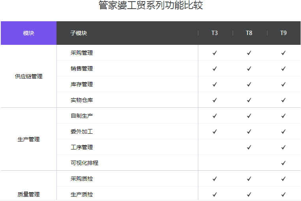Image resolution: width=301 pixels, height=201 pixels.
Task: Click the 质量管理 module label
Action: click(x=28, y=194)
